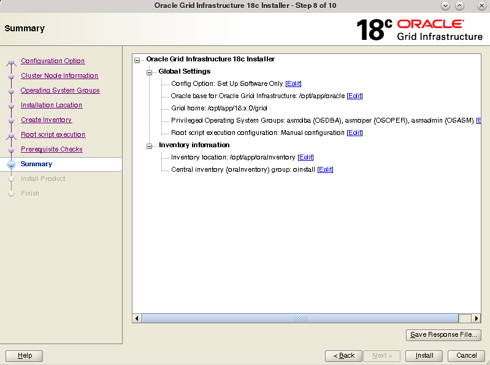Maximize the installer window
The width and height of the screenshot is (490, 365).
coord(459,6)
